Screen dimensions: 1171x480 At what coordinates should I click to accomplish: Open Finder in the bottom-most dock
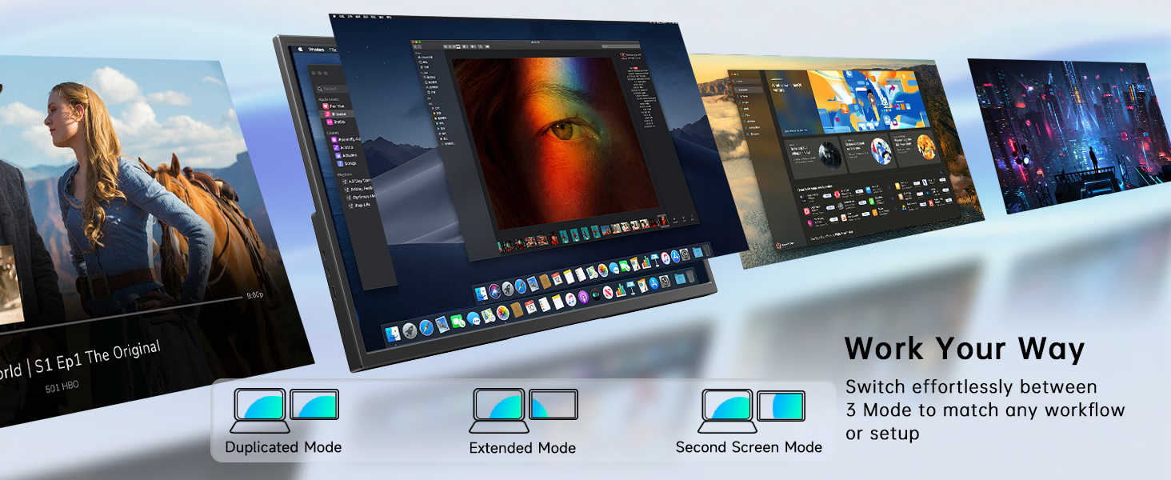(x=393, y=334)
